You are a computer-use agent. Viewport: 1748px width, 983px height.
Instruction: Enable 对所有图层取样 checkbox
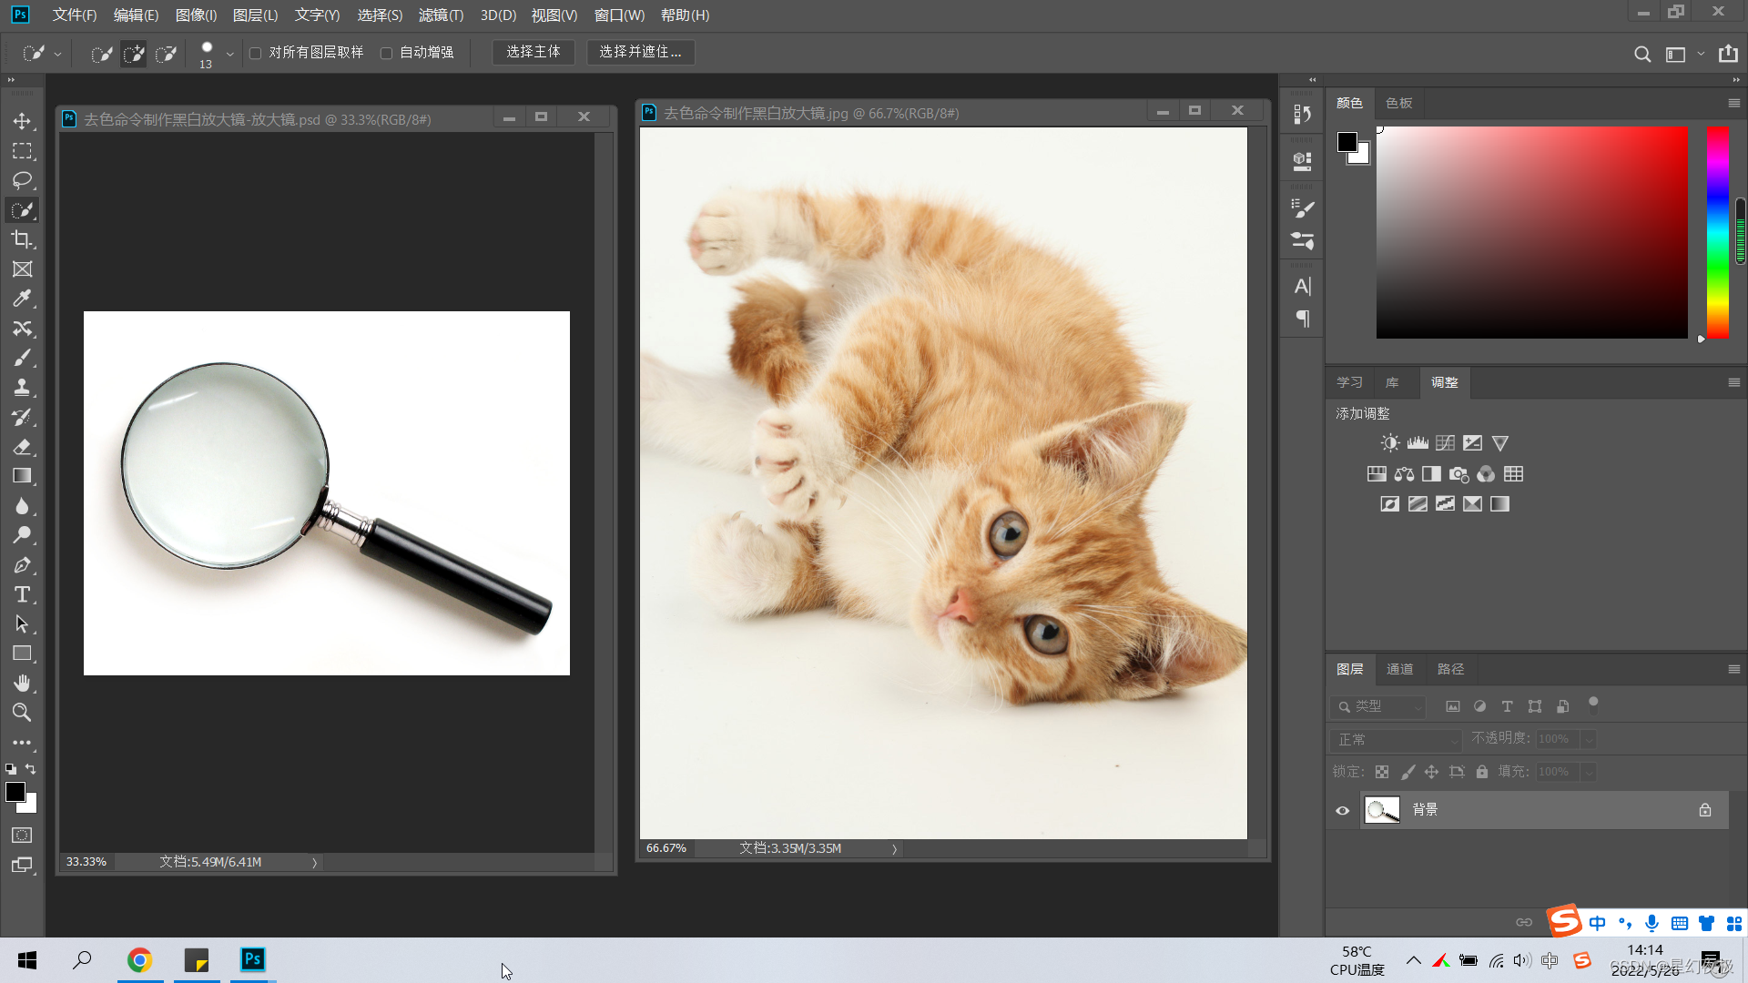pos(256,53)
